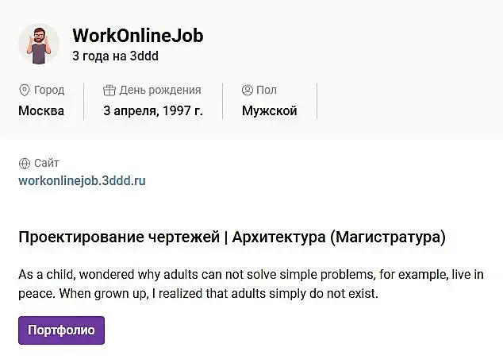This screenshot has height=363, width=503.
Task: Click the Сайт label
Action: pos(47,164)
